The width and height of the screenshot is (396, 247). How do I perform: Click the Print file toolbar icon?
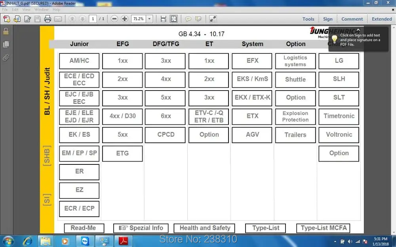(48, 19)
